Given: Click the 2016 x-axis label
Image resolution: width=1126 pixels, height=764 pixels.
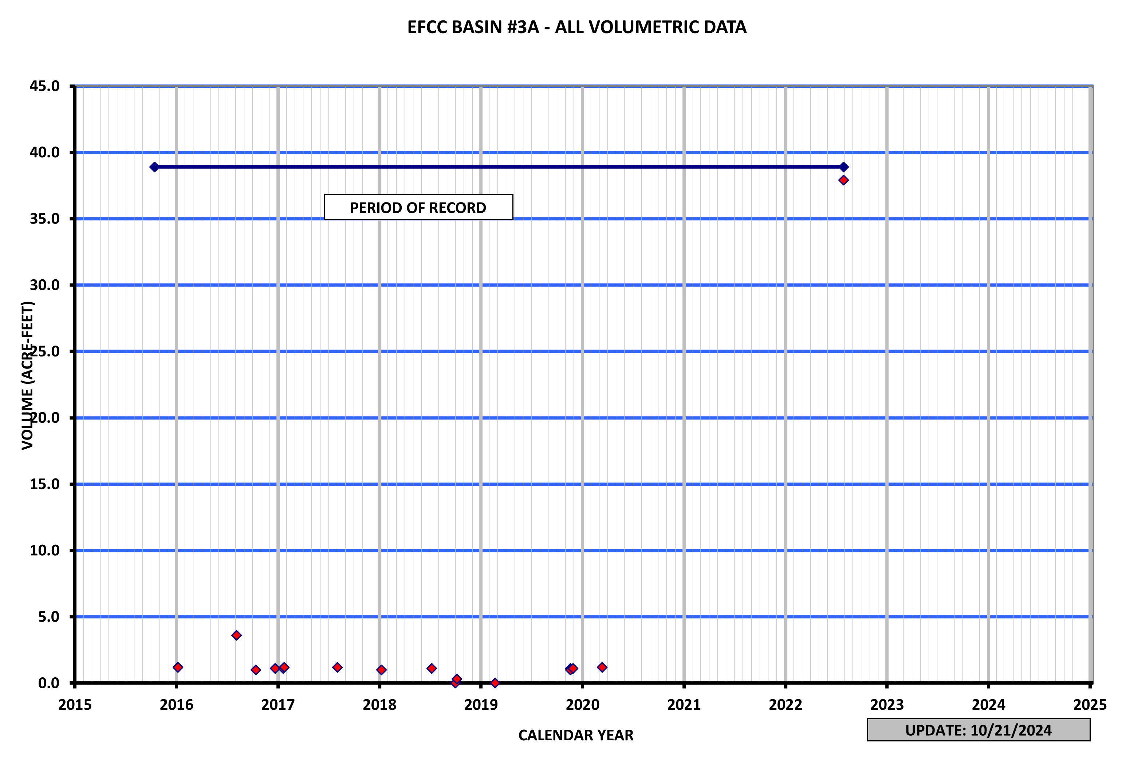Looking at the screenshot, I should click(176, 704).
